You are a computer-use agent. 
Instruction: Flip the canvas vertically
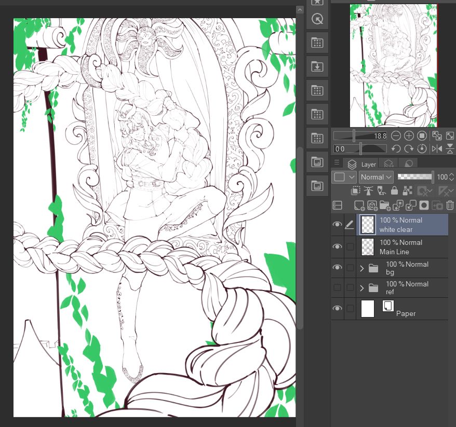point(450,149)
